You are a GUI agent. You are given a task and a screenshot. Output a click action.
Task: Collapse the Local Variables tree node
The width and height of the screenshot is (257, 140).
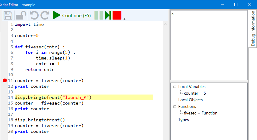pos(175,87)
